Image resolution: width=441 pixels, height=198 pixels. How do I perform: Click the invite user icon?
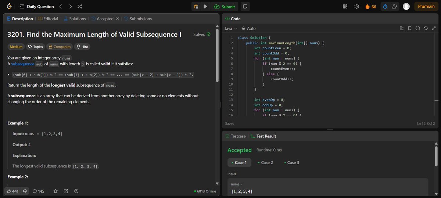click(x=395, y=7)
